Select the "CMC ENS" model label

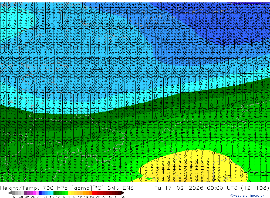(120, 188)
